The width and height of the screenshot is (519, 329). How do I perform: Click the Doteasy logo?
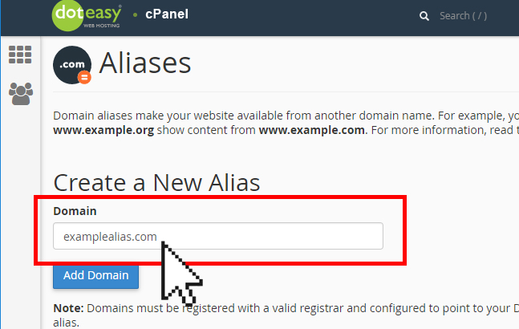pyautogui.click(x=86, y=15)
